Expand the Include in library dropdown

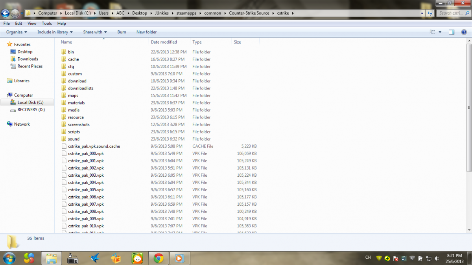[x=55, y=32]
